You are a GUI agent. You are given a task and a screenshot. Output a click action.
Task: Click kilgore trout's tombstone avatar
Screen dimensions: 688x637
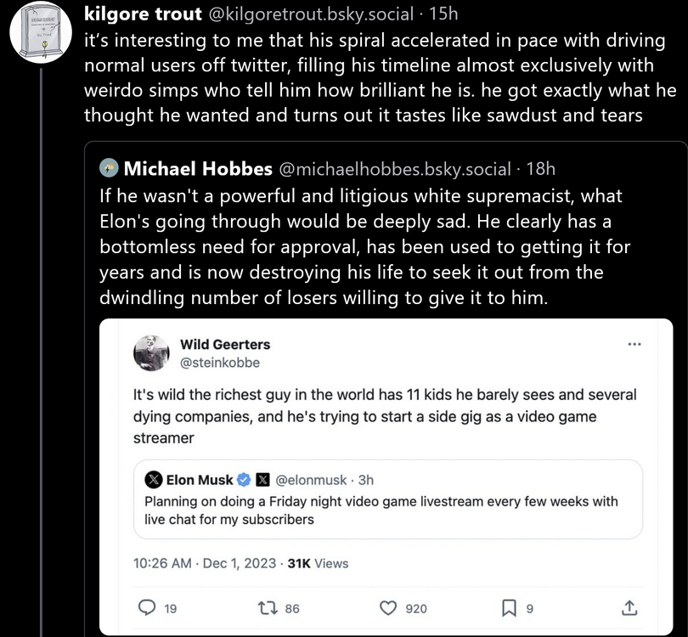(40, 33)
